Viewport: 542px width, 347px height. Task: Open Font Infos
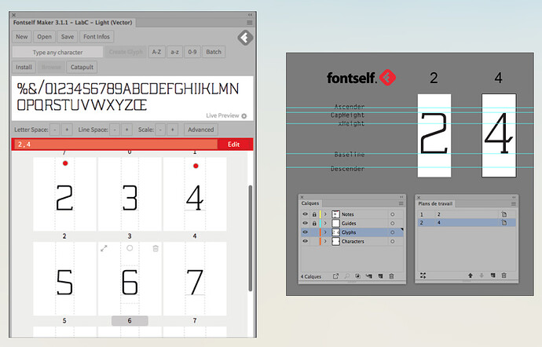[x=97, y=37]
